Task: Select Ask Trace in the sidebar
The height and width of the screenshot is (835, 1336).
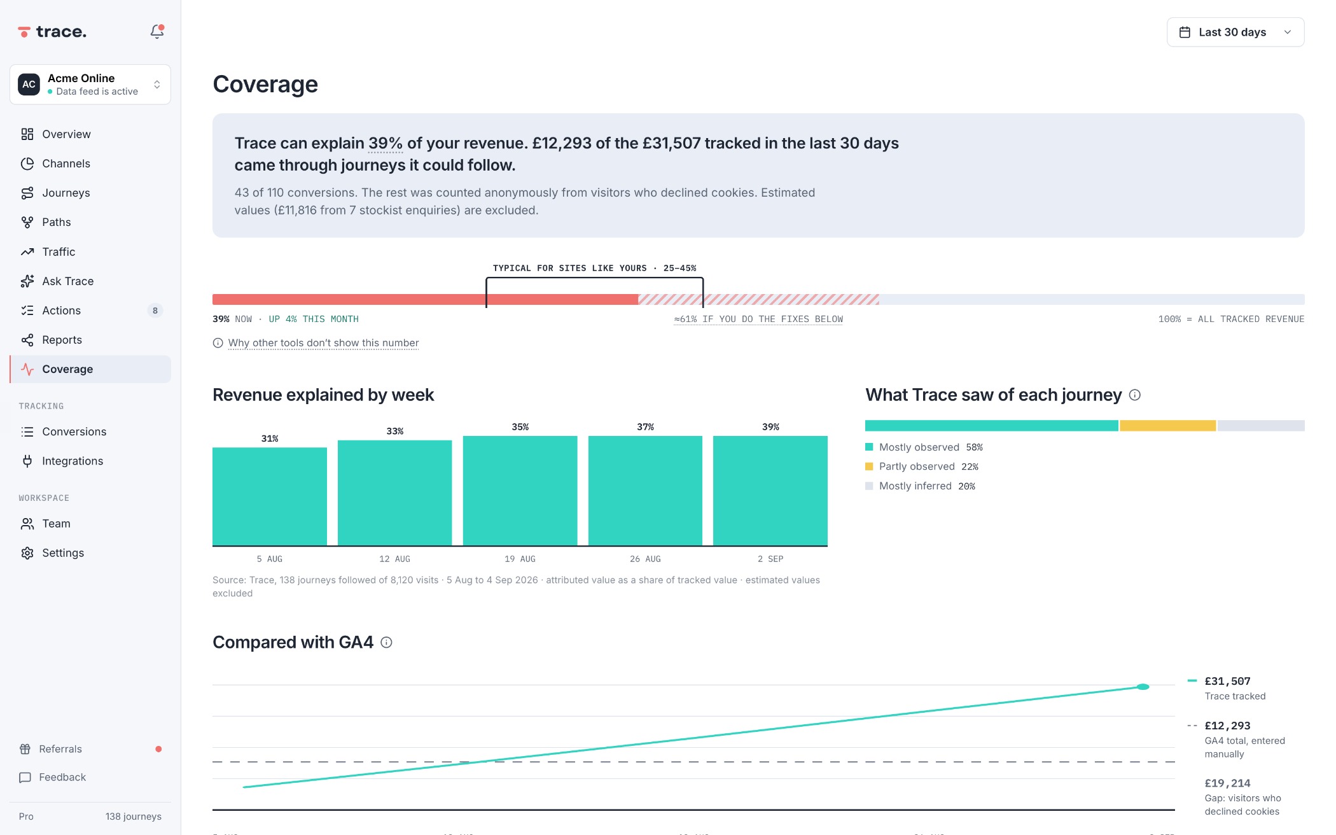Action: pos(90,281)
